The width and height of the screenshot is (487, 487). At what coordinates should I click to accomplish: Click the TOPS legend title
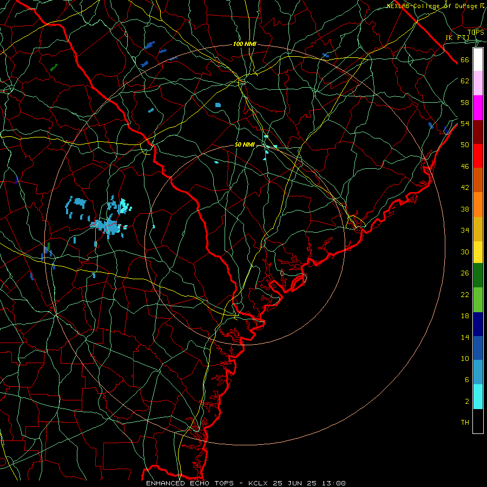pos(476,32)
